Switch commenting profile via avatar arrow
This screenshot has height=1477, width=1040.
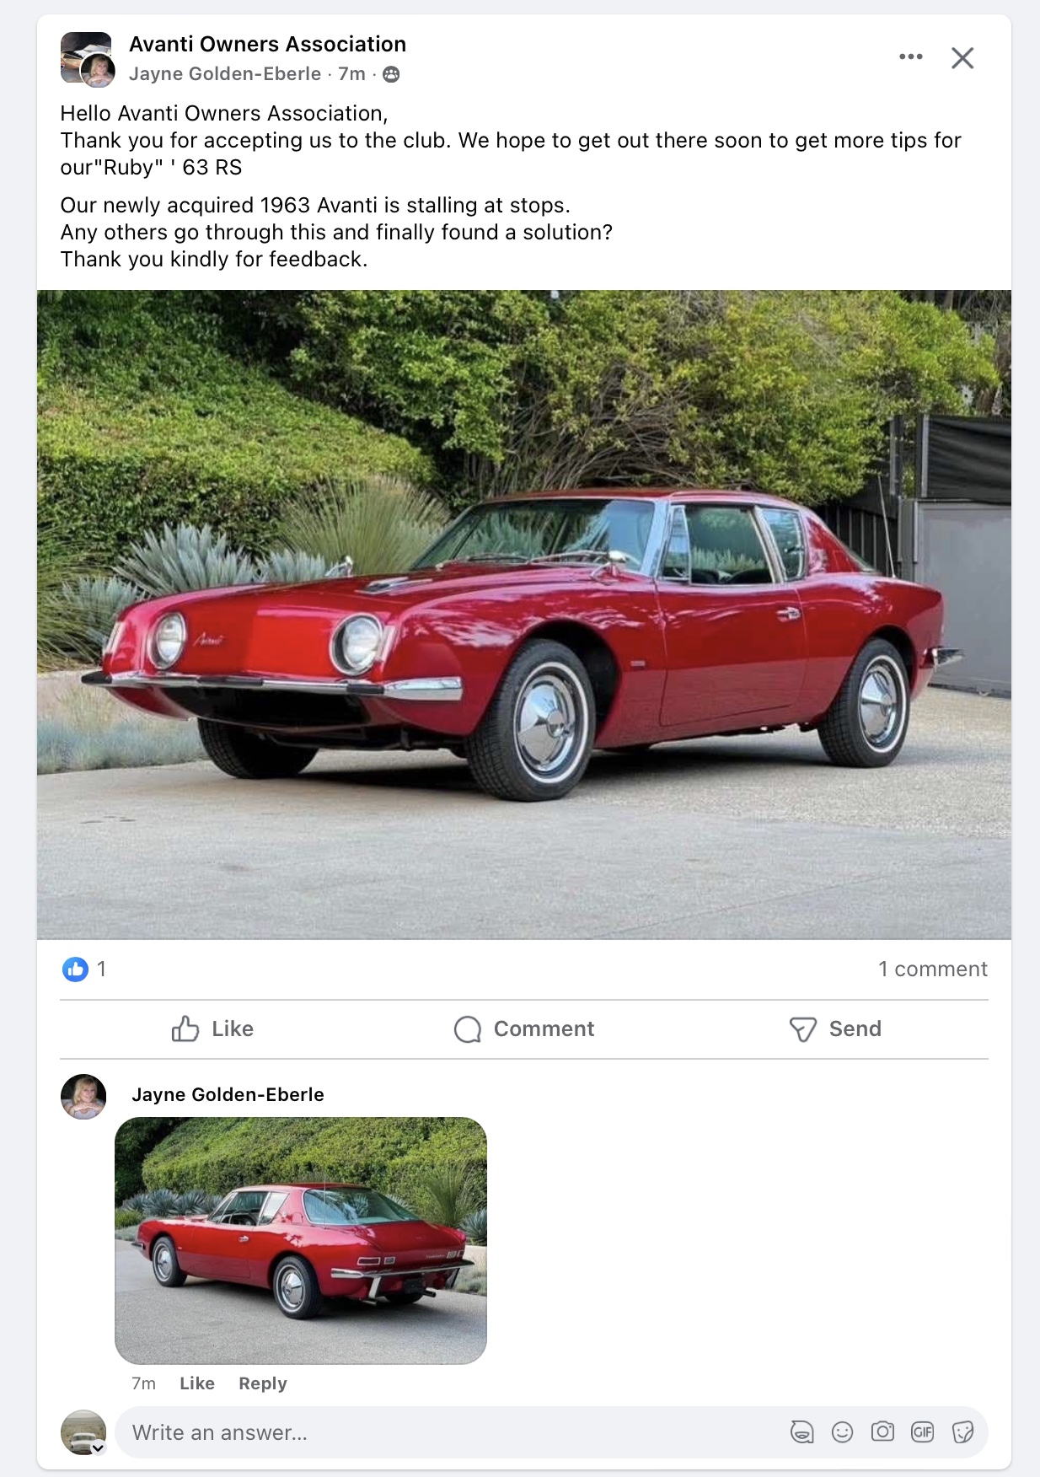click(x=99, y=1448)
